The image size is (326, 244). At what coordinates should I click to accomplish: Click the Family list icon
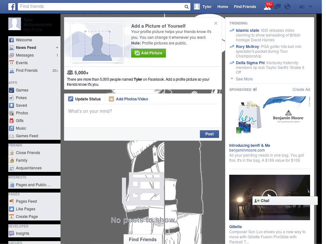pyautogui.click(x=11, y=160)
